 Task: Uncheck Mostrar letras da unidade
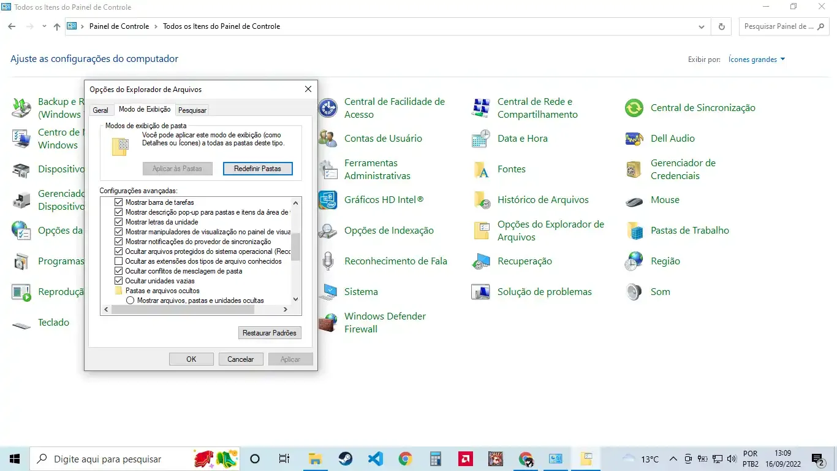119,222
